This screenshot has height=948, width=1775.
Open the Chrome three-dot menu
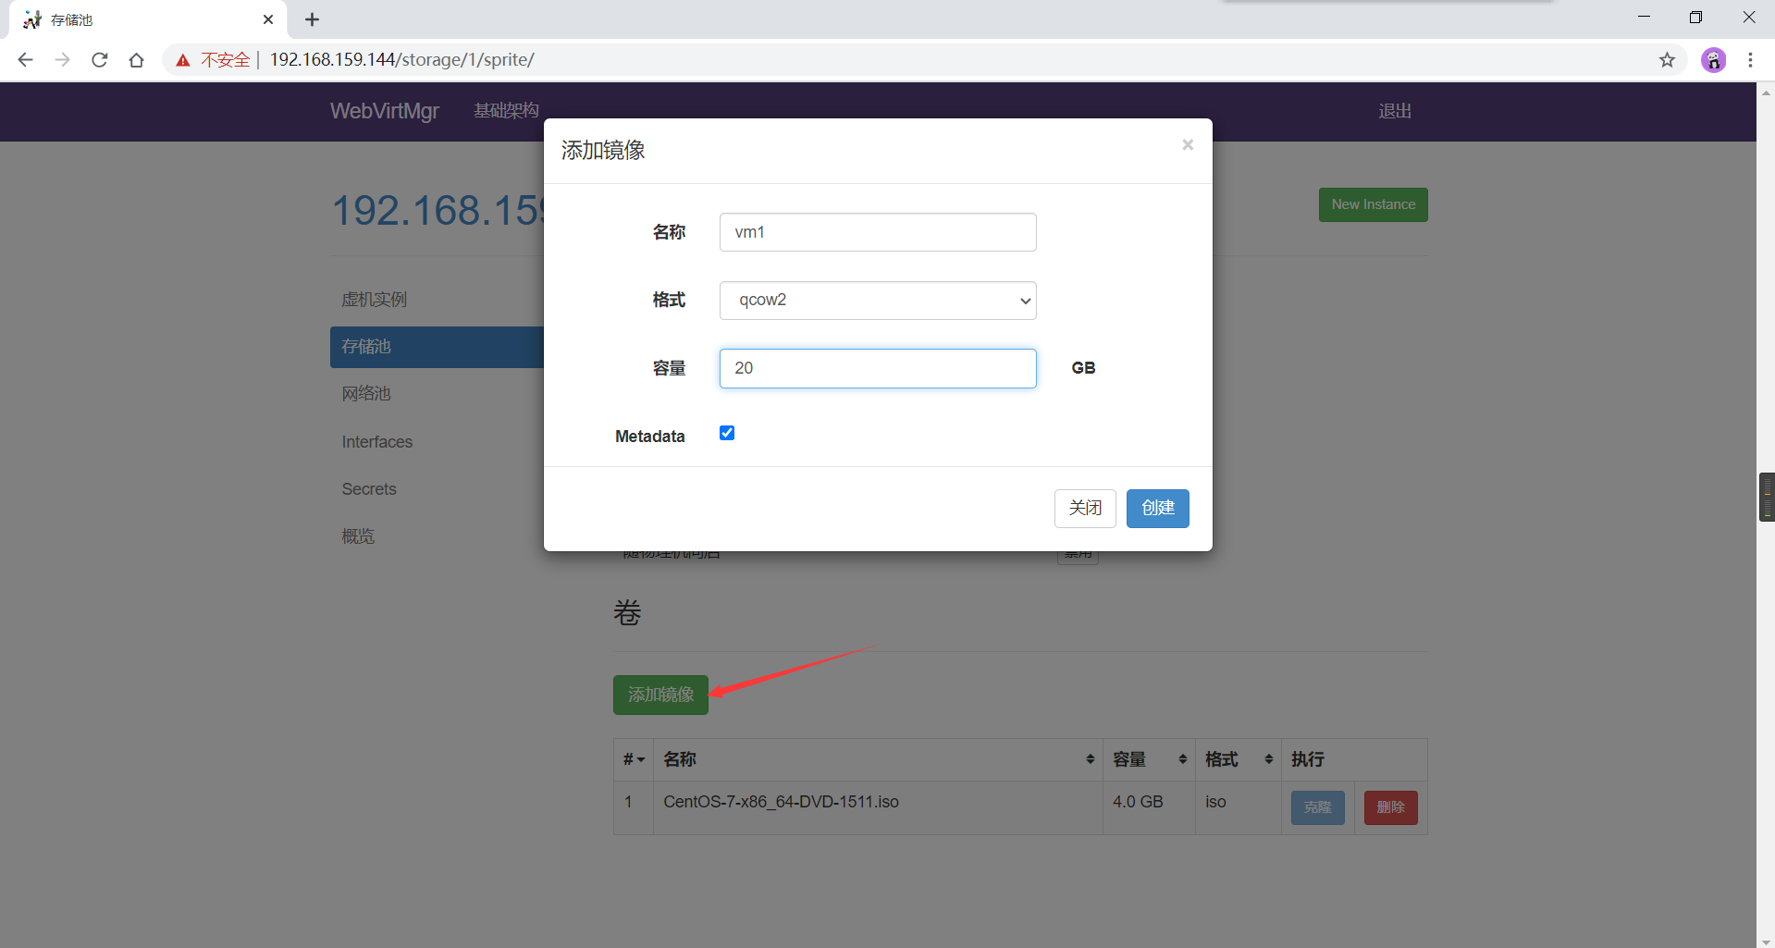(1750, 60)
